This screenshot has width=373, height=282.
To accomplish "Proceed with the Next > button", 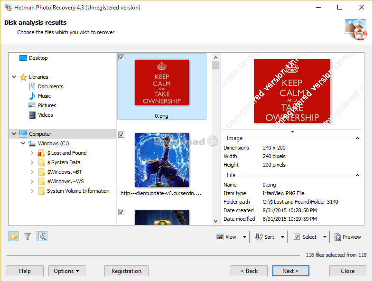I will pyautogui.click(x=291, y=271).
